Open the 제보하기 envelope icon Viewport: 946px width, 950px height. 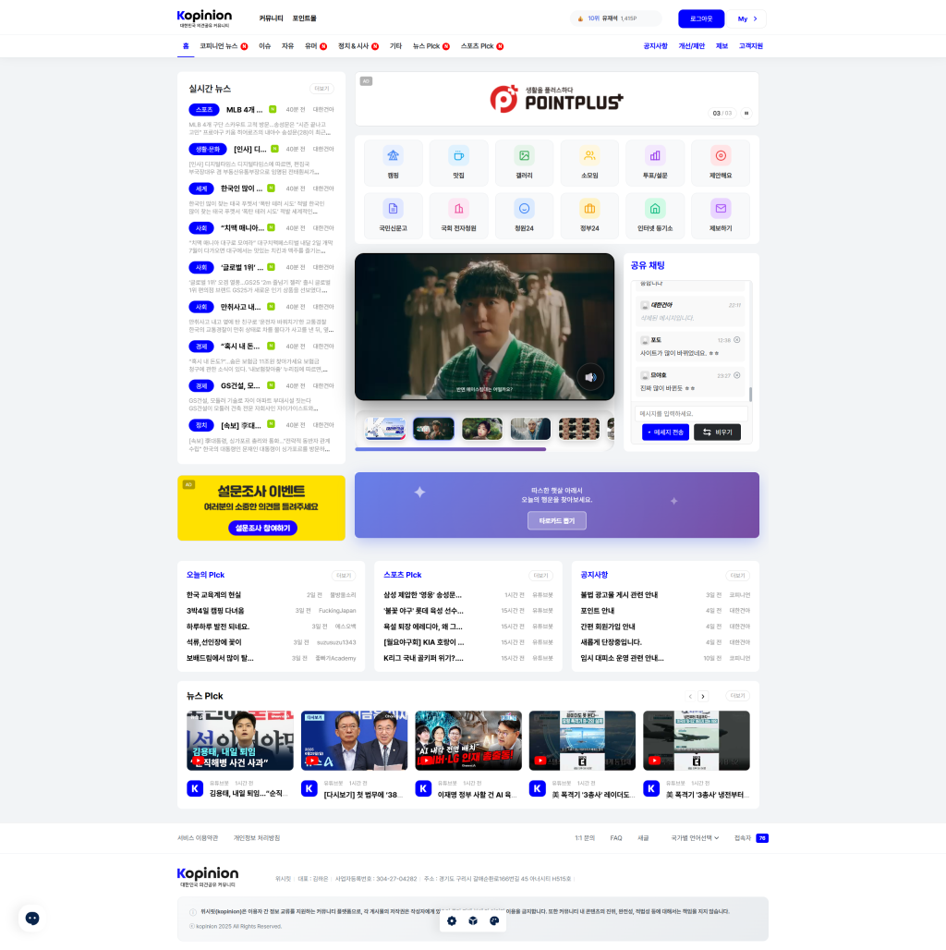point(720,209)
